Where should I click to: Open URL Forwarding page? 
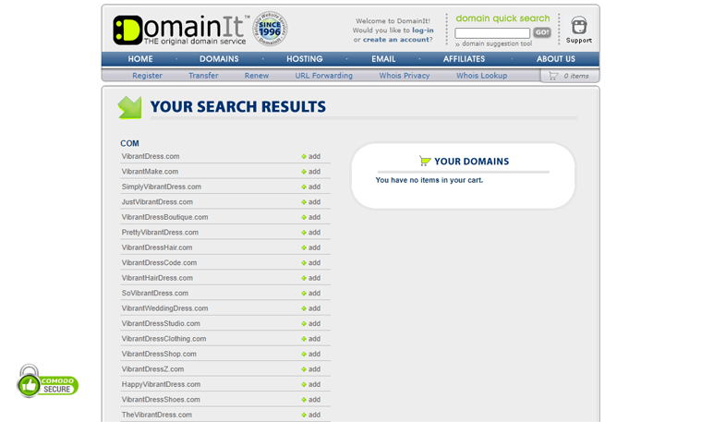[323, 76]
